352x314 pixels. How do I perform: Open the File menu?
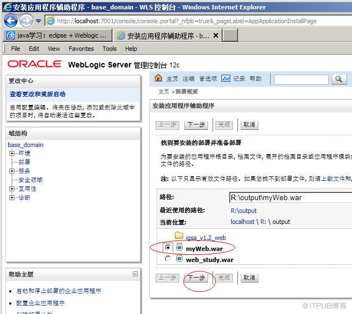[15, 49]
